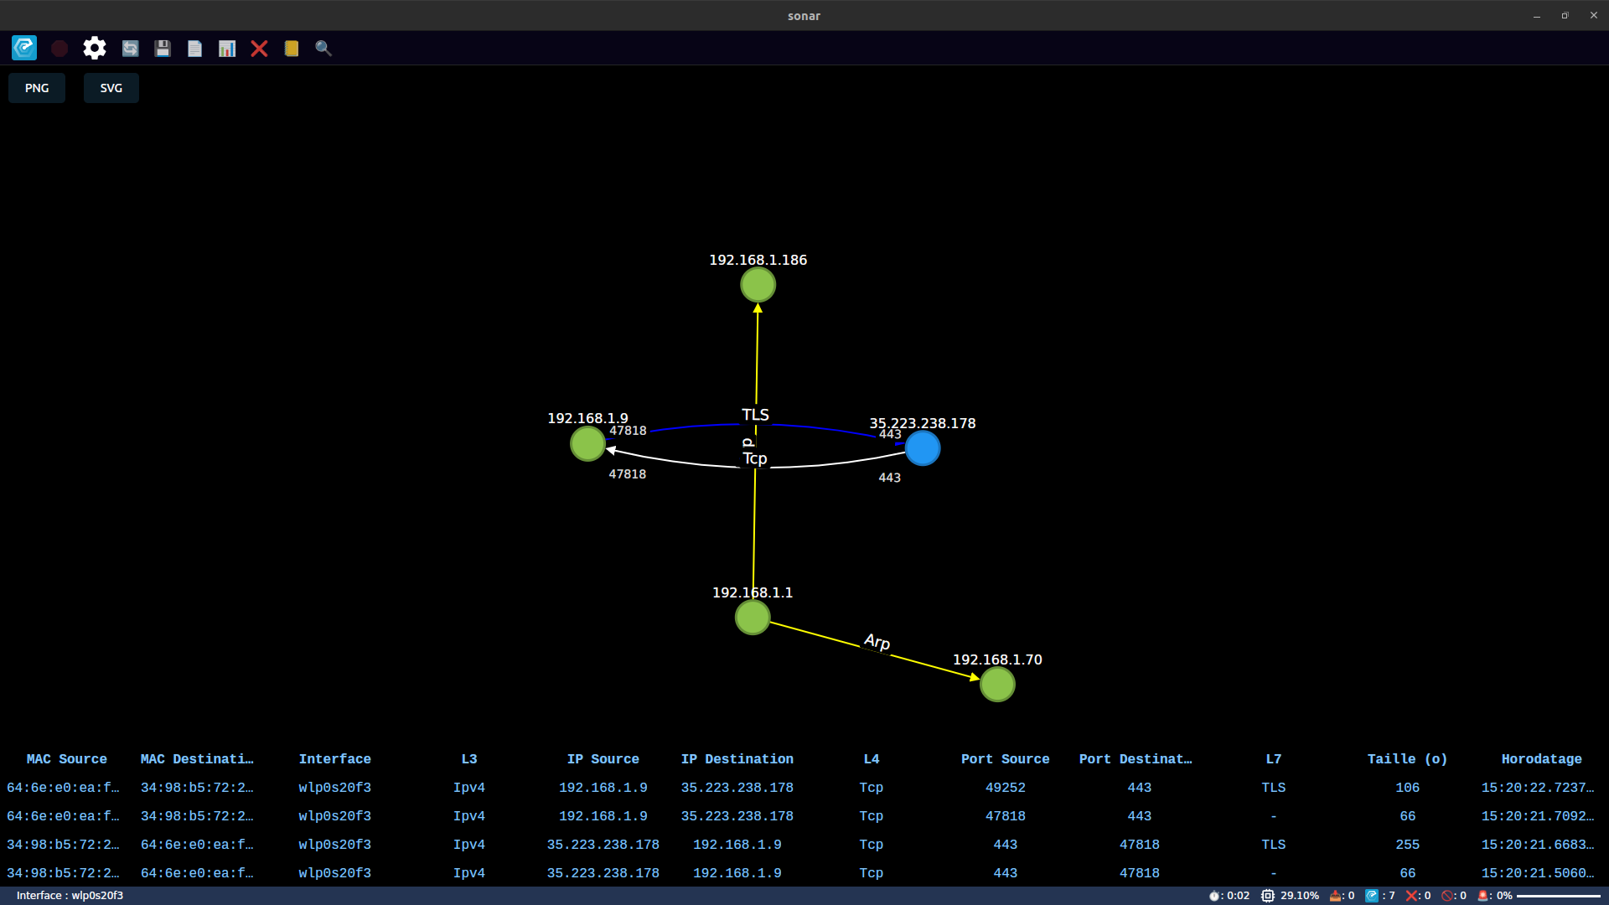Click the blue shark capture icon
The height and width of the screenshot is (905, 1609).
(x=24, y=48)
